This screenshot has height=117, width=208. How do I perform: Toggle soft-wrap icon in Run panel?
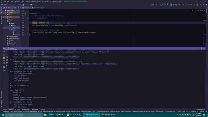click(x=7, y=57)
